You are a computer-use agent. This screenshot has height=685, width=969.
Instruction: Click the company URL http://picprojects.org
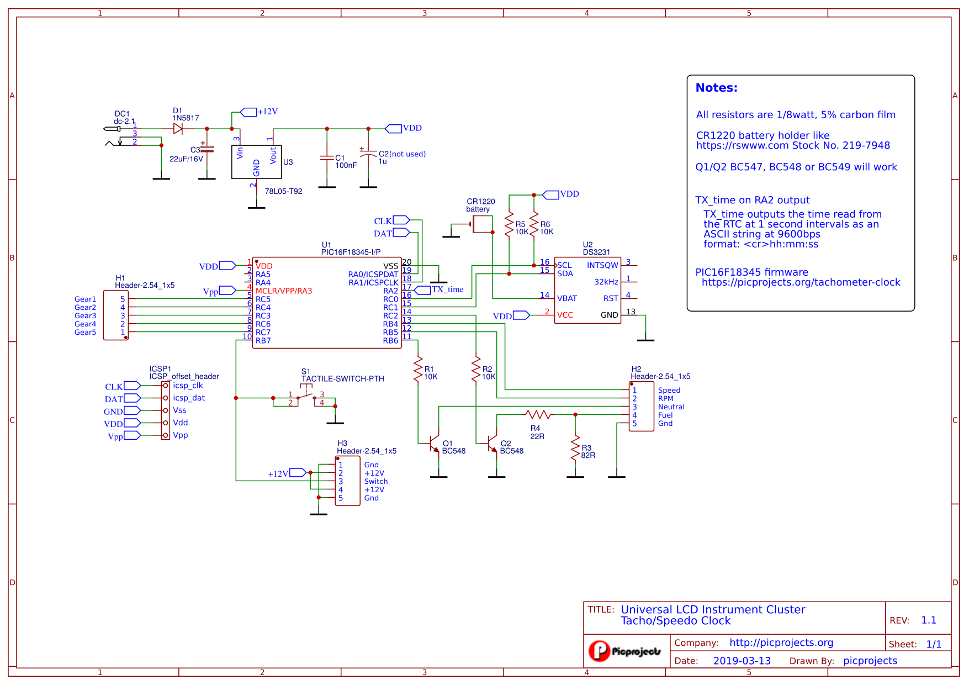point(781,642)
